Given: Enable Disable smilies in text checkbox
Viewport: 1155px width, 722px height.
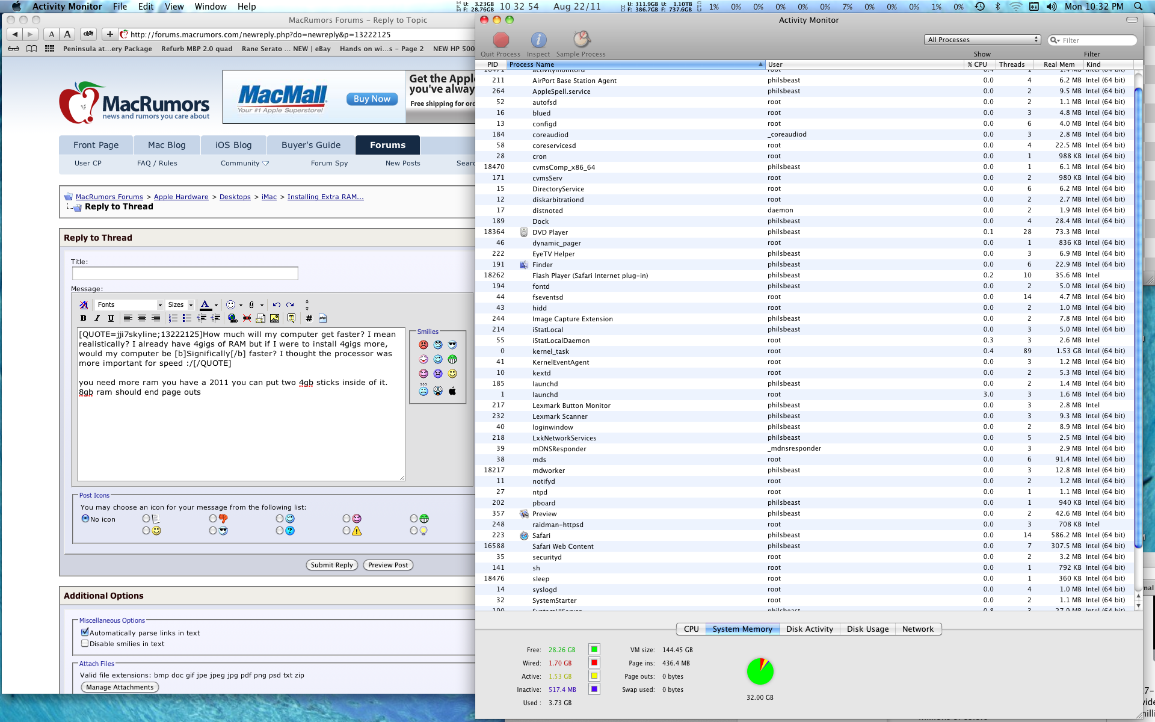Looking at the screenshot, I should click(85, 643).
